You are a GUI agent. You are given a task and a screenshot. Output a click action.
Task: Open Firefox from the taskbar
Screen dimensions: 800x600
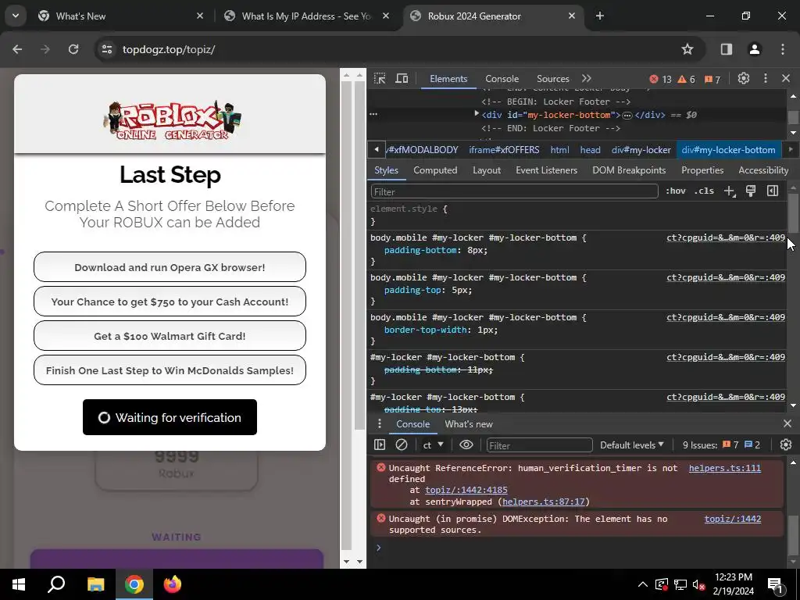[x=173, y=584]
